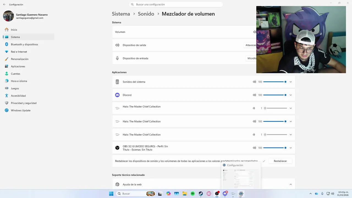Open Santiago Guerrero Navarro account profile

click(x=25, y=16)
